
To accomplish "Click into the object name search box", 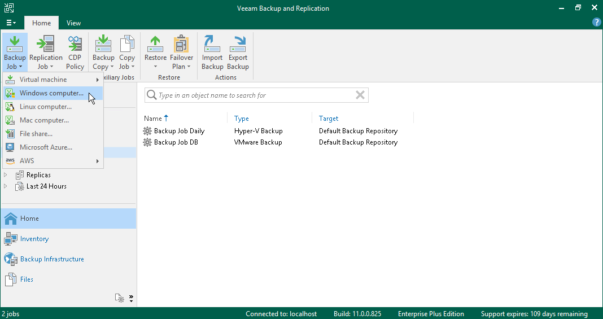I will (x=255, y=95).
